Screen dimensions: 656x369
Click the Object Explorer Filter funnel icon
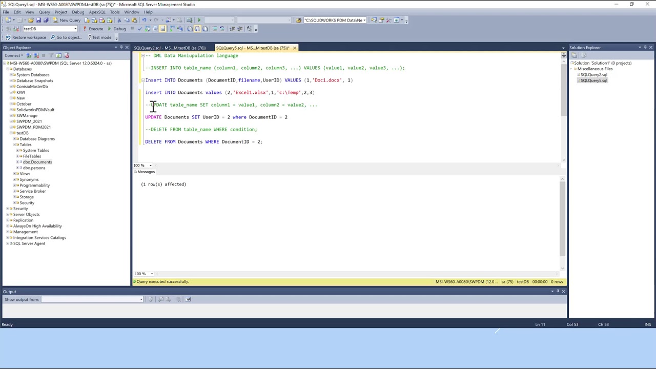tap(51, 55)
